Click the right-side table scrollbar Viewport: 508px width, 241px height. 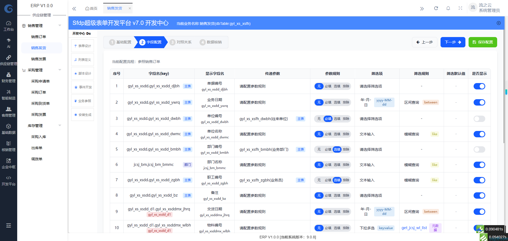pos(506,92)
